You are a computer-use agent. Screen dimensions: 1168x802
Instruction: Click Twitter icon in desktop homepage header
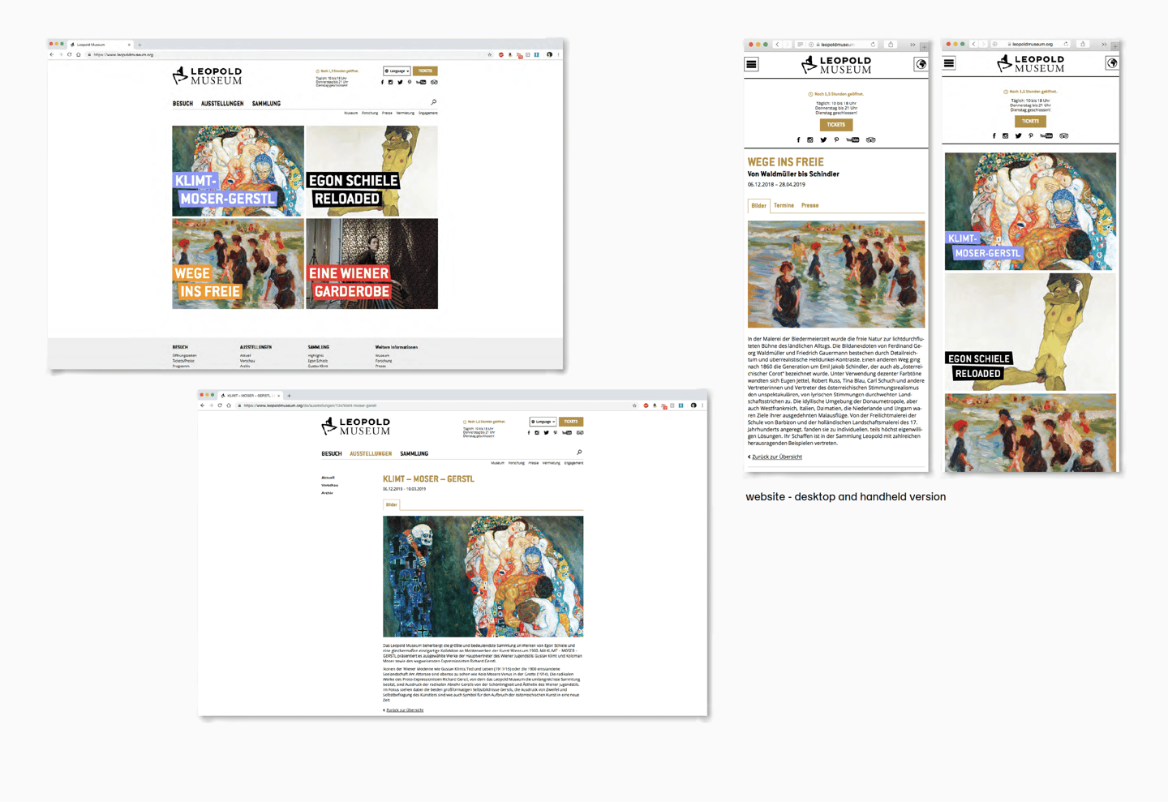coord(400,82)
